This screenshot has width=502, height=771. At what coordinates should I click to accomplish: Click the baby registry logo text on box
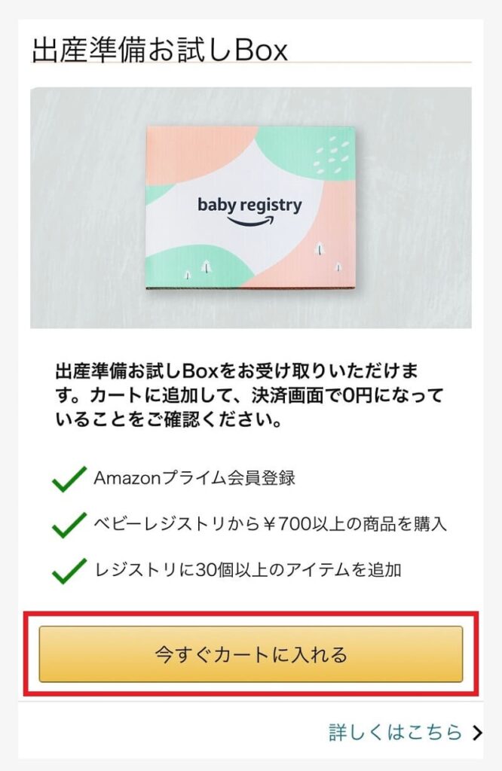click(249, 205)
